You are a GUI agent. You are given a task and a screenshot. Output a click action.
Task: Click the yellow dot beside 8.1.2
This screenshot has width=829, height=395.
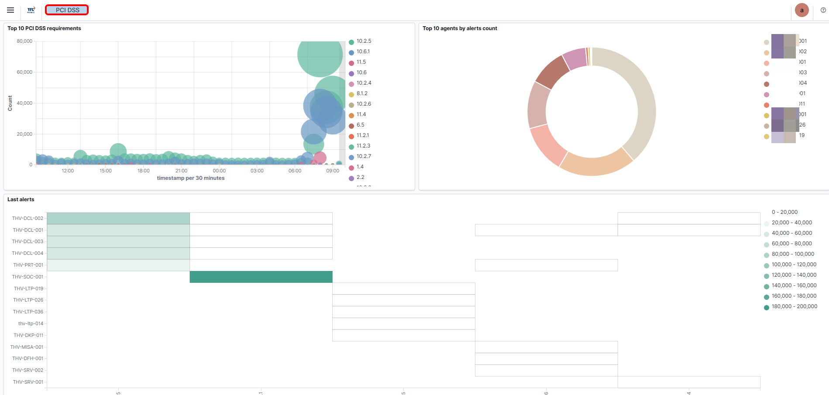coord(351,94)
